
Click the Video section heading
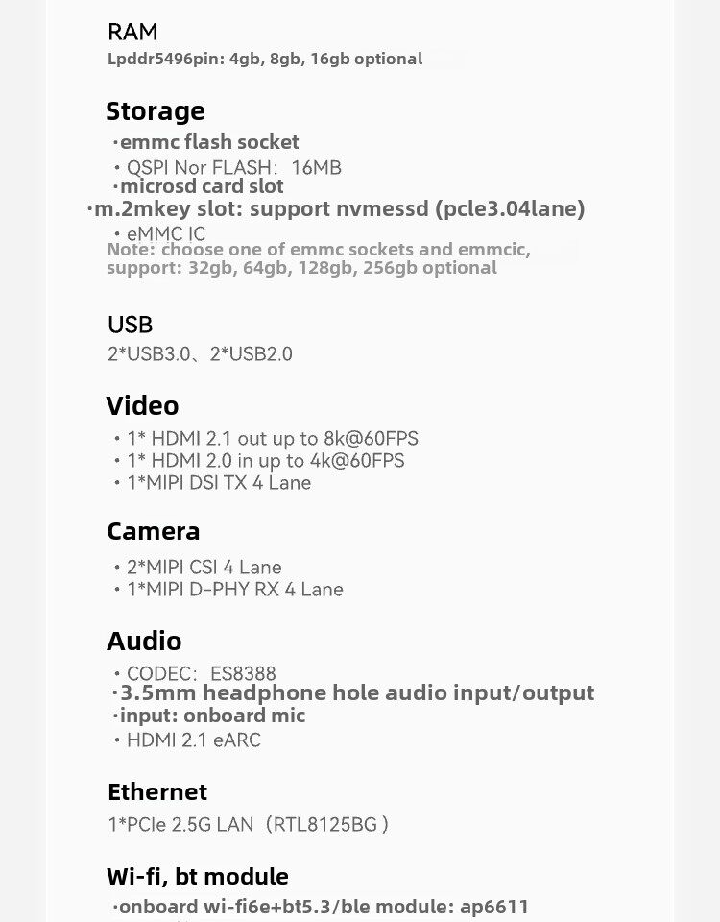142,406
